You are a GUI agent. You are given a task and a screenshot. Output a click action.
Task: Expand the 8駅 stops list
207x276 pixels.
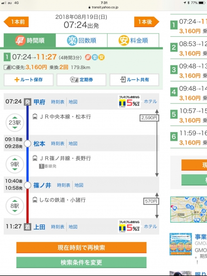point(15,206)
